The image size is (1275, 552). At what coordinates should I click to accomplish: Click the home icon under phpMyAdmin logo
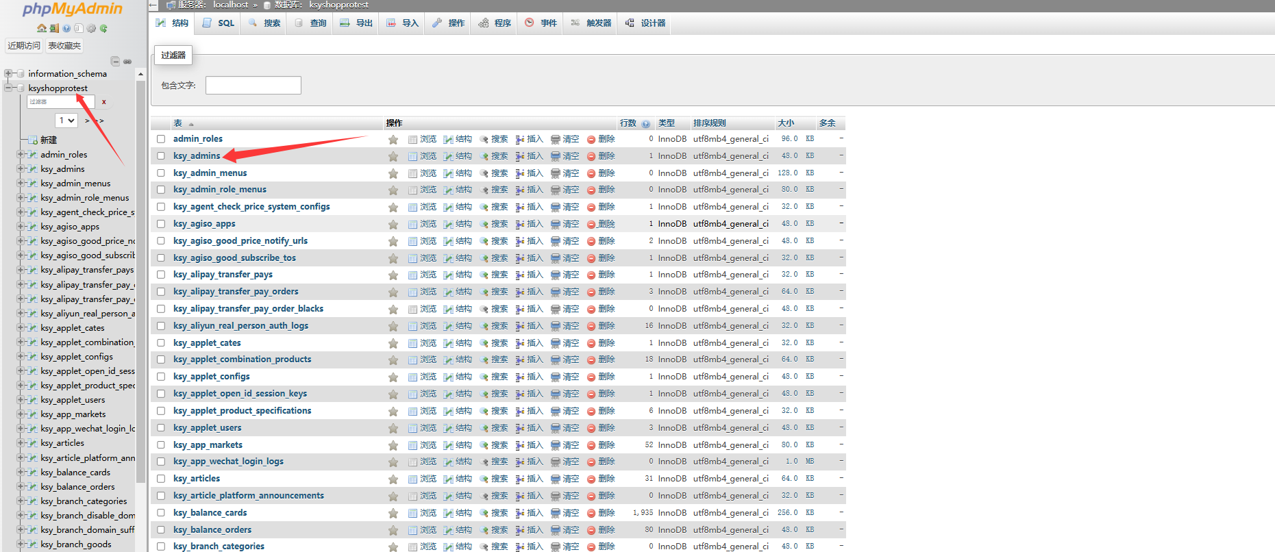click(42, 29)
